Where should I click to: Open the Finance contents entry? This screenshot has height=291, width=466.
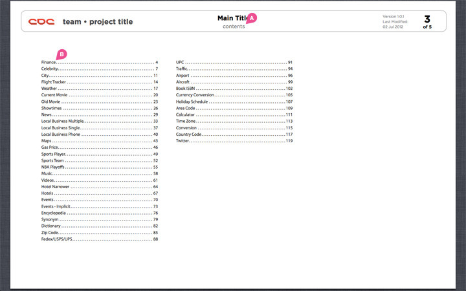click(100, 62)
